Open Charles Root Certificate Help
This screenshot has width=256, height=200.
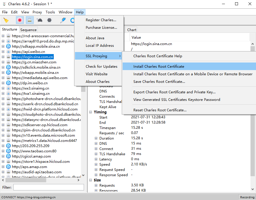pos(189,56)
